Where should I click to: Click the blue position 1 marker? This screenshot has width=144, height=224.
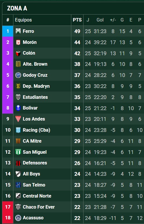(8, 31)
